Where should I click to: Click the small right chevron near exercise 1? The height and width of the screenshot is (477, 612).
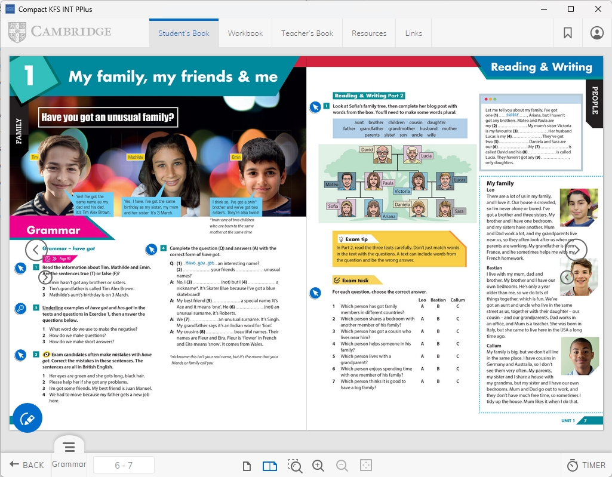(45, 277)
